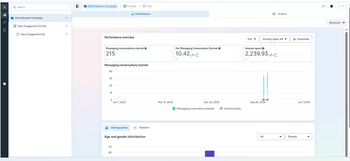This screenshot has height=161, width=350.
Task: Toggle Historical edits legend item
Action: pos(230,109)
